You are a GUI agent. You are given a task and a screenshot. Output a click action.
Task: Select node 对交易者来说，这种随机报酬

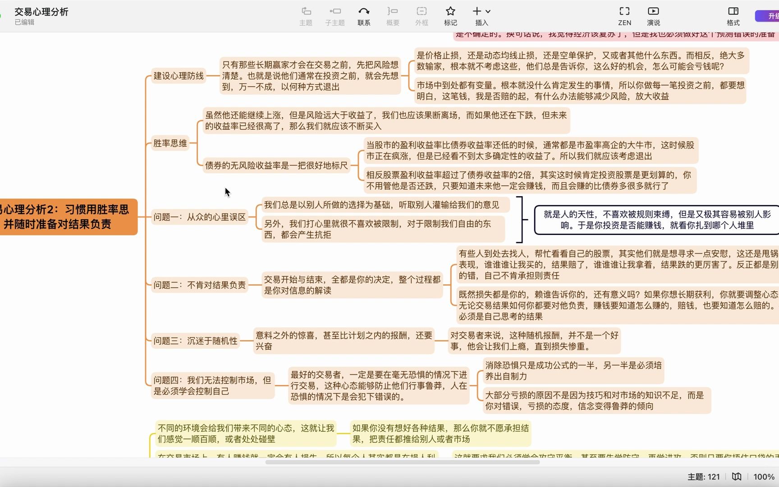(534, 341)
